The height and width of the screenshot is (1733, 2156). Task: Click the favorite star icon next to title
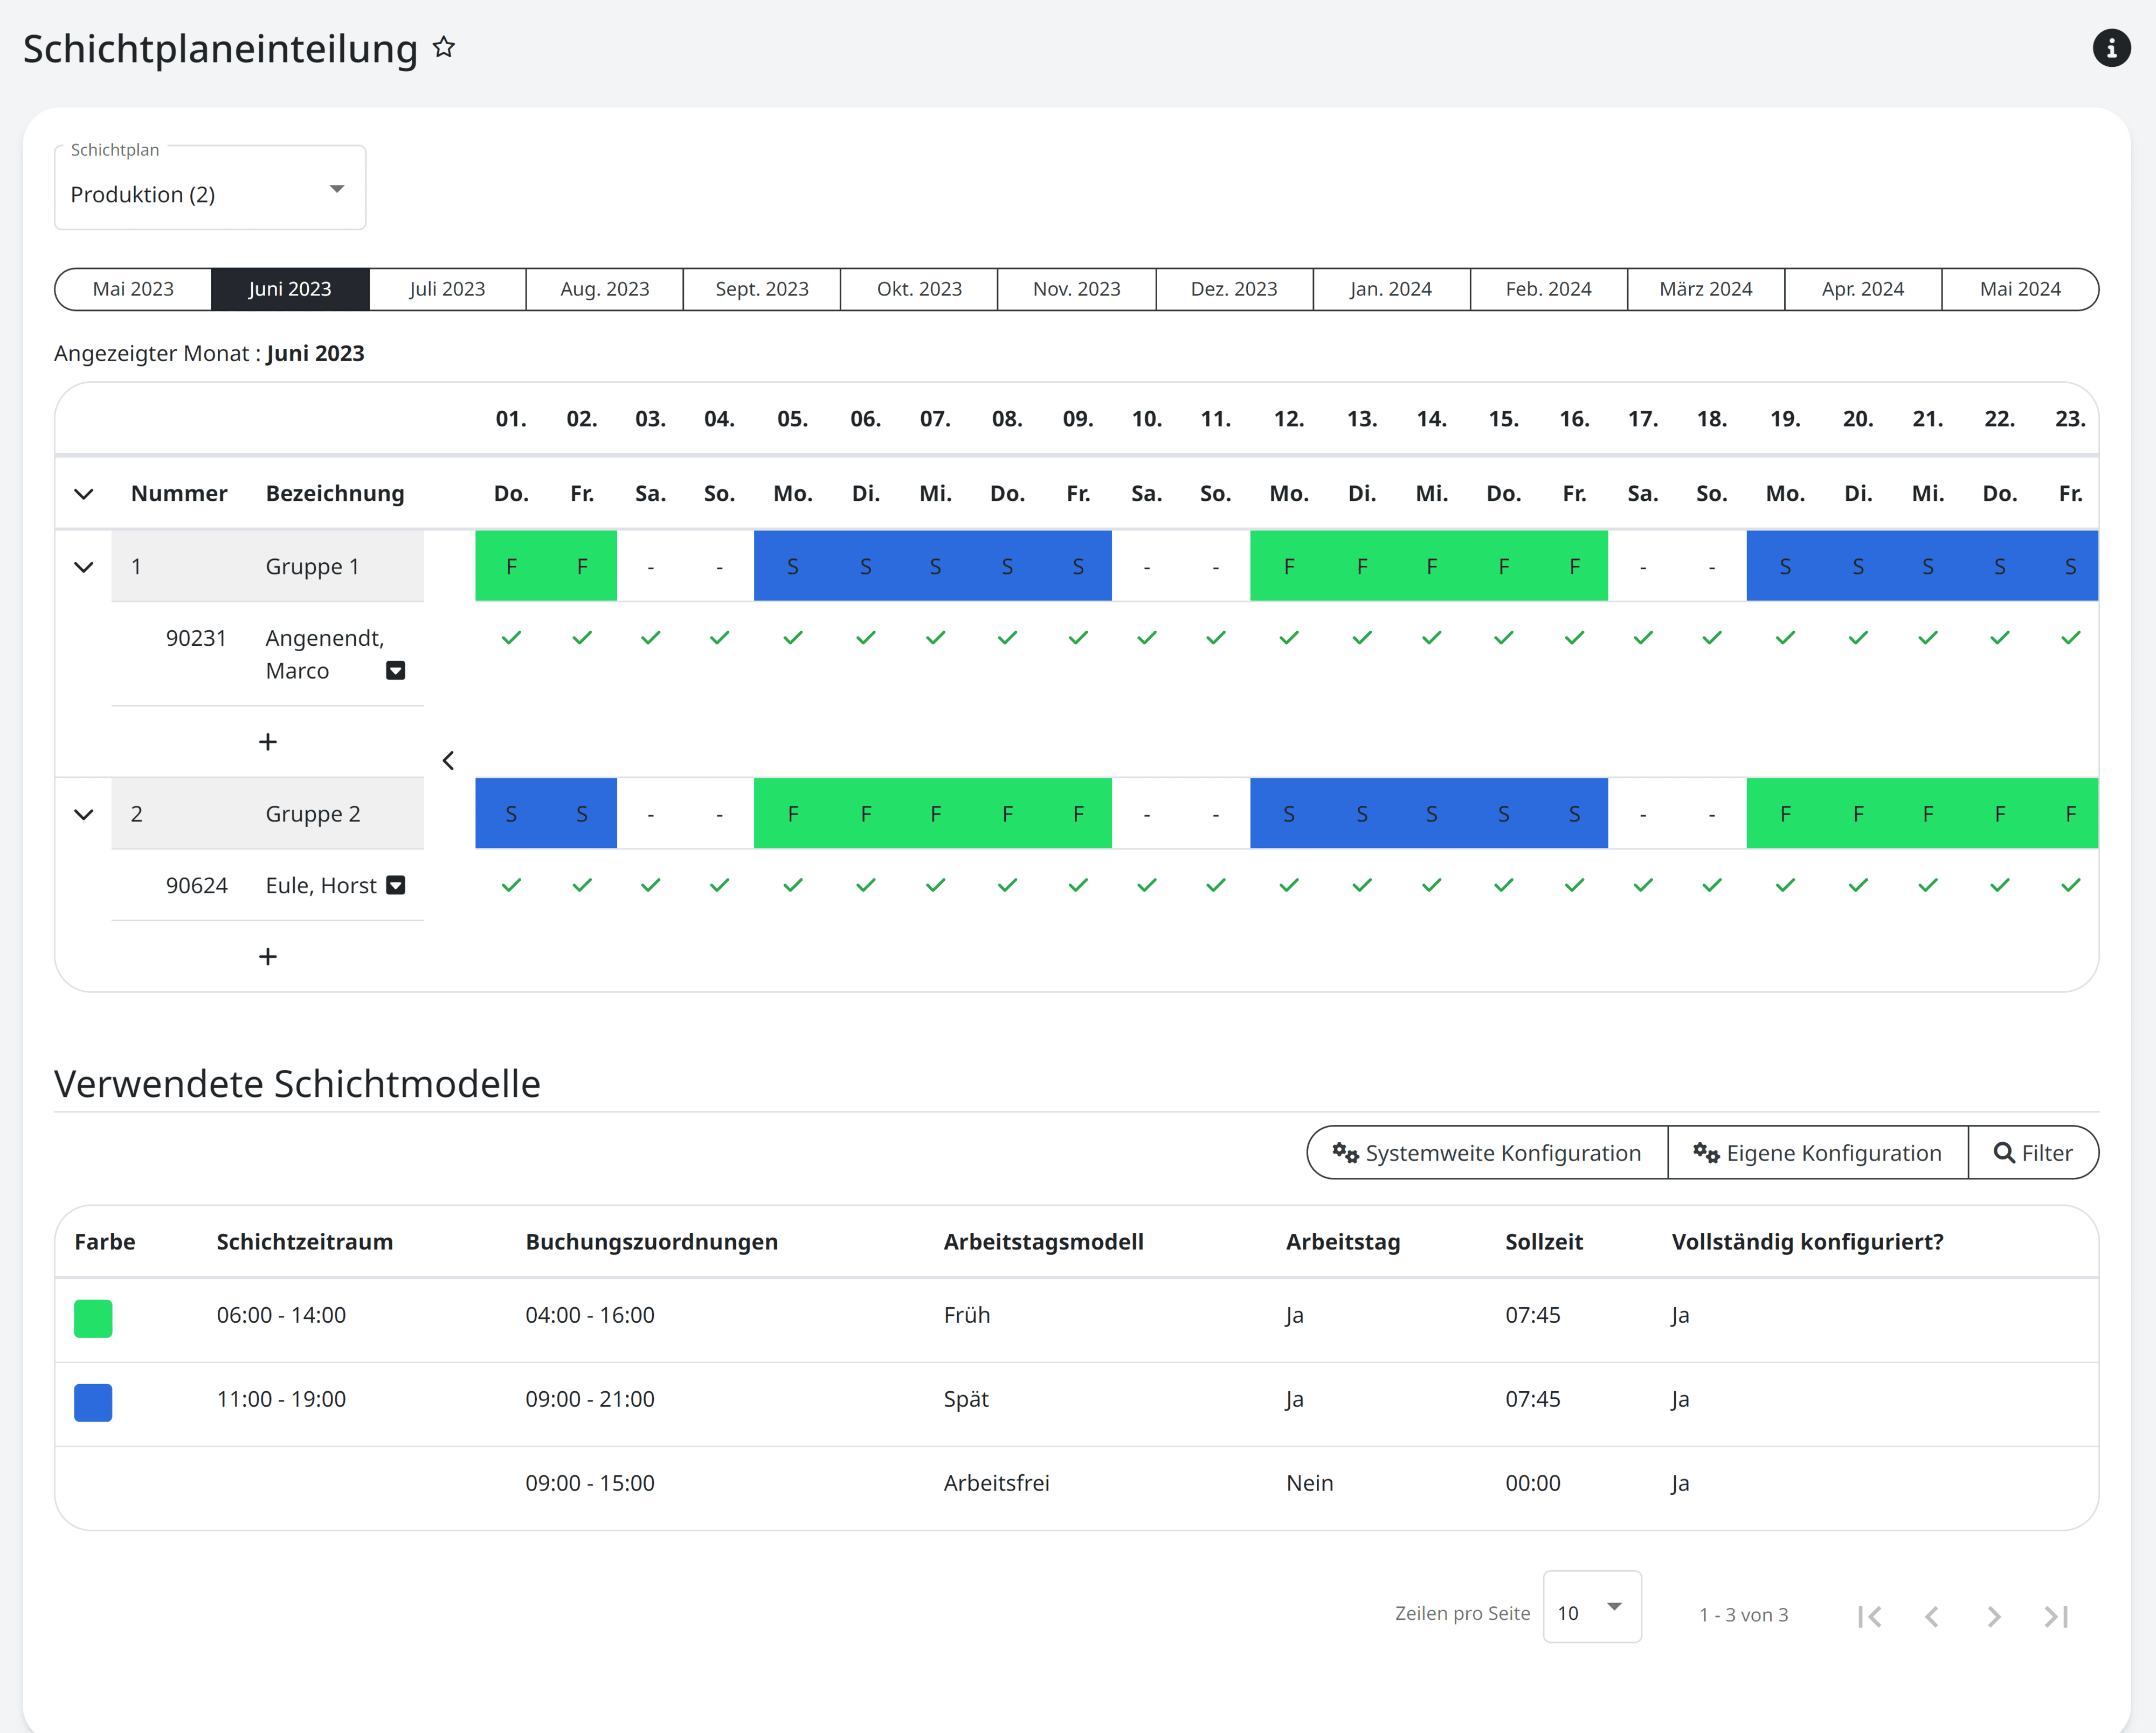(x=444, y=47)
